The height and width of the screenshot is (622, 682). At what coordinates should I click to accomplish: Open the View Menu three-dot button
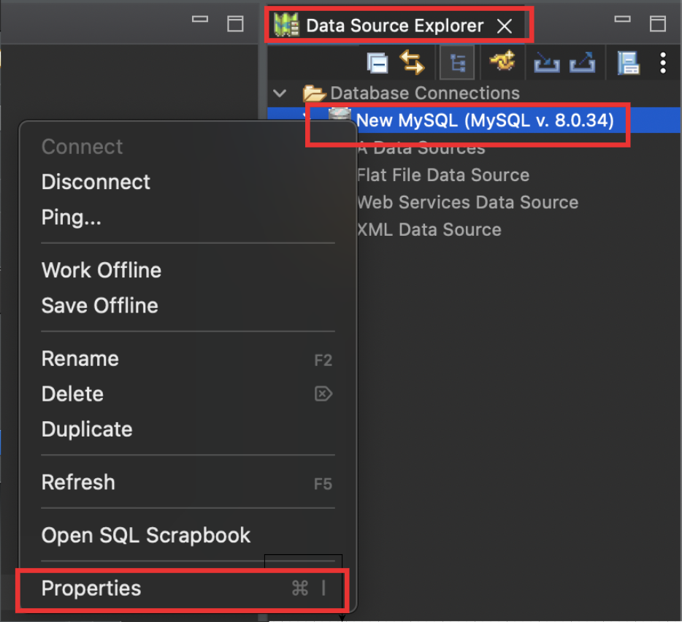pyautogui.click(x=663, y=63)
